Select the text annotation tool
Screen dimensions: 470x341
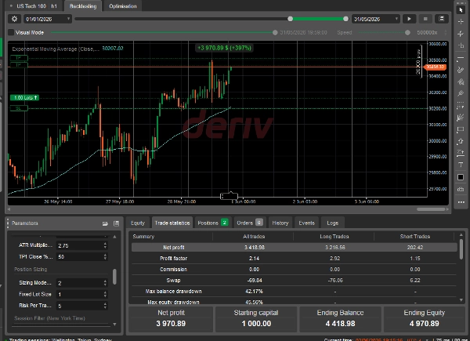[x=461, y=165]
